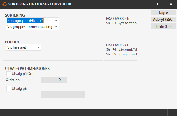The width and height of the screenshot is (177, 116).
Task: Open the Kontogruppe (Hierarki) sorting dropdown
Action: pos(32,21)
